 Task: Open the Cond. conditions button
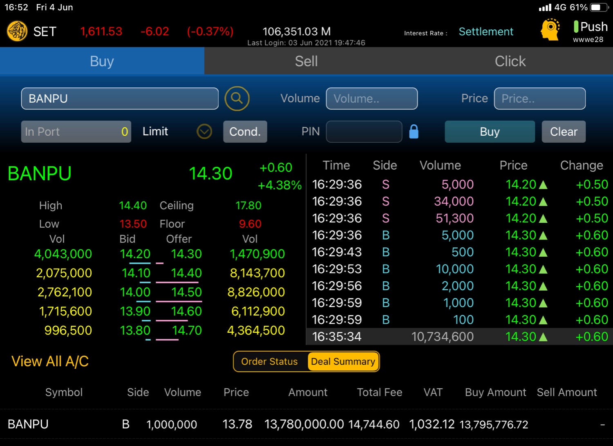click(x=245, y=132)
